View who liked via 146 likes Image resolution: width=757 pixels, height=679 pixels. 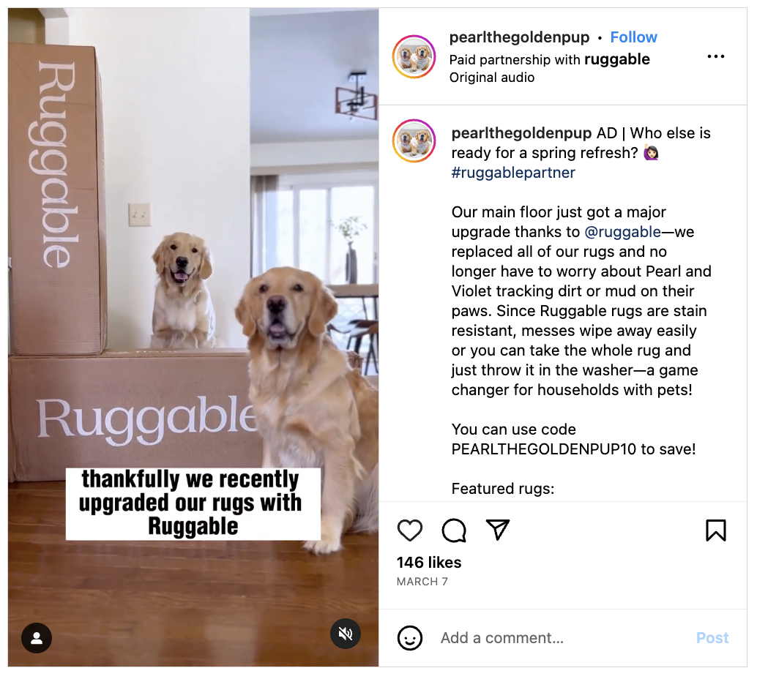pyautogui.click(x=429, y=562)
